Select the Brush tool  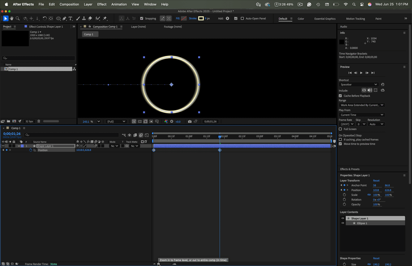[x=78, y=18]
